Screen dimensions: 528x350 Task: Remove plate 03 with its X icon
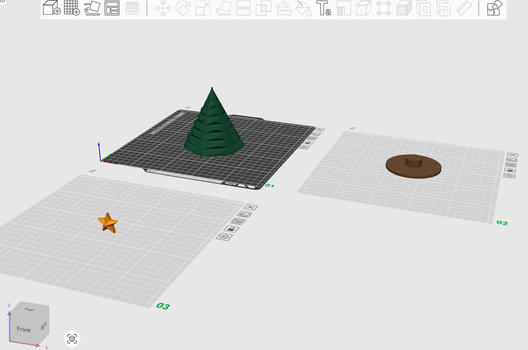pos(251,207)
